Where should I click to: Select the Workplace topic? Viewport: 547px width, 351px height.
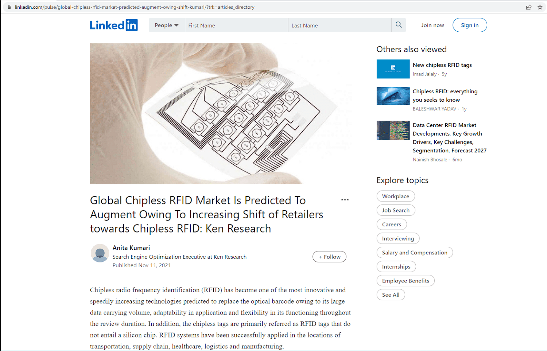[396, 196]
